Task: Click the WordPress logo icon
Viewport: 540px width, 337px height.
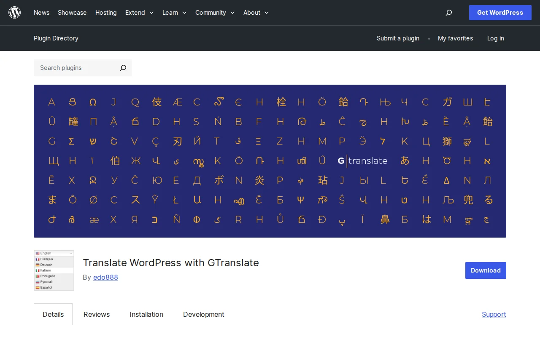Action: [14, 12]
